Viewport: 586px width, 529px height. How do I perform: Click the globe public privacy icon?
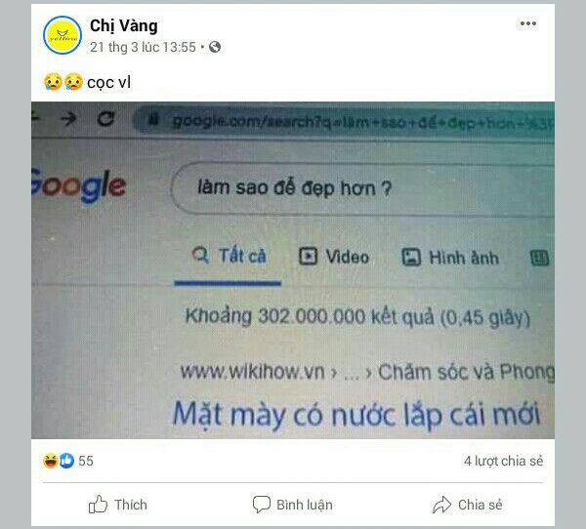click(215, 47)
